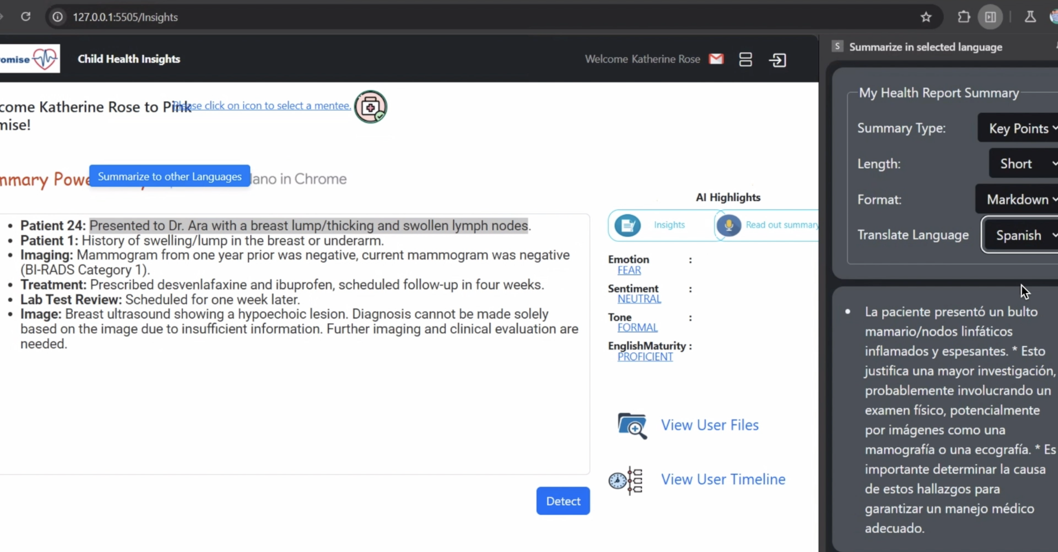Open the View User Timeline link
Image resolution: width=1058 pixels, height=552 pixels.
pos(723,479)
